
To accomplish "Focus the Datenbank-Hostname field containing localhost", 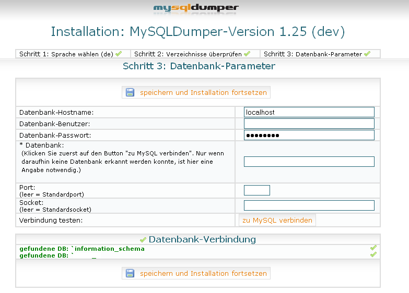I will pos(309,112).
